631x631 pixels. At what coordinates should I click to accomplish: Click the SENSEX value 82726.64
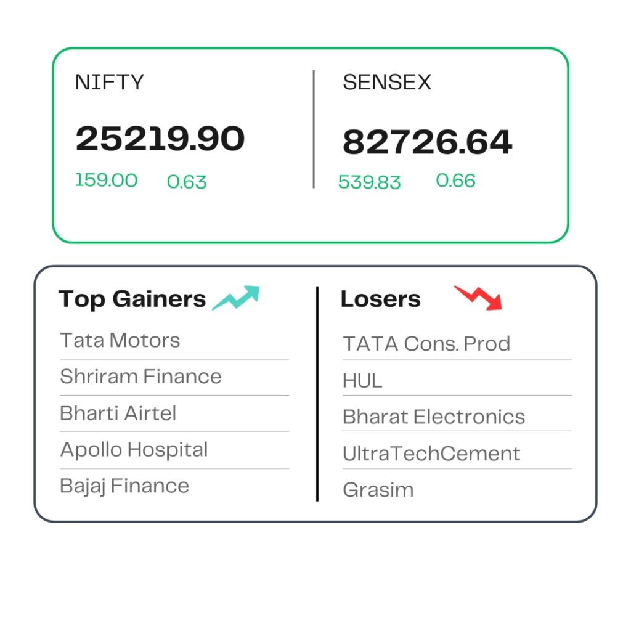pyautogui.click(x=428, y=142)
